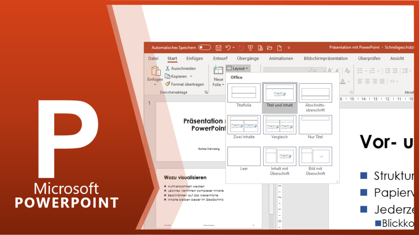419x235 pixels.
Task: Pick the Leer blank layout
Action: [244, 157]
